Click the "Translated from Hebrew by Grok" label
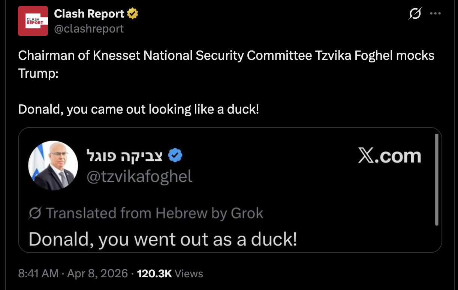The width and height of the screenshot is (458, 290). pos(154,213)
